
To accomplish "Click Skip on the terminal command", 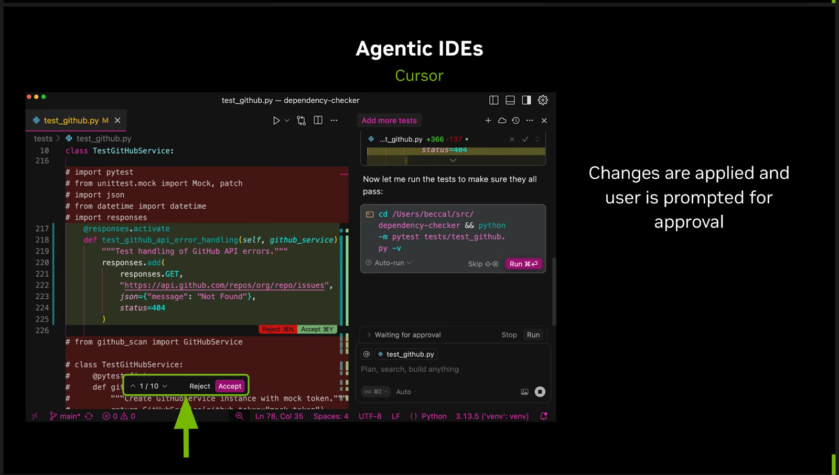I will click(482, 264).
